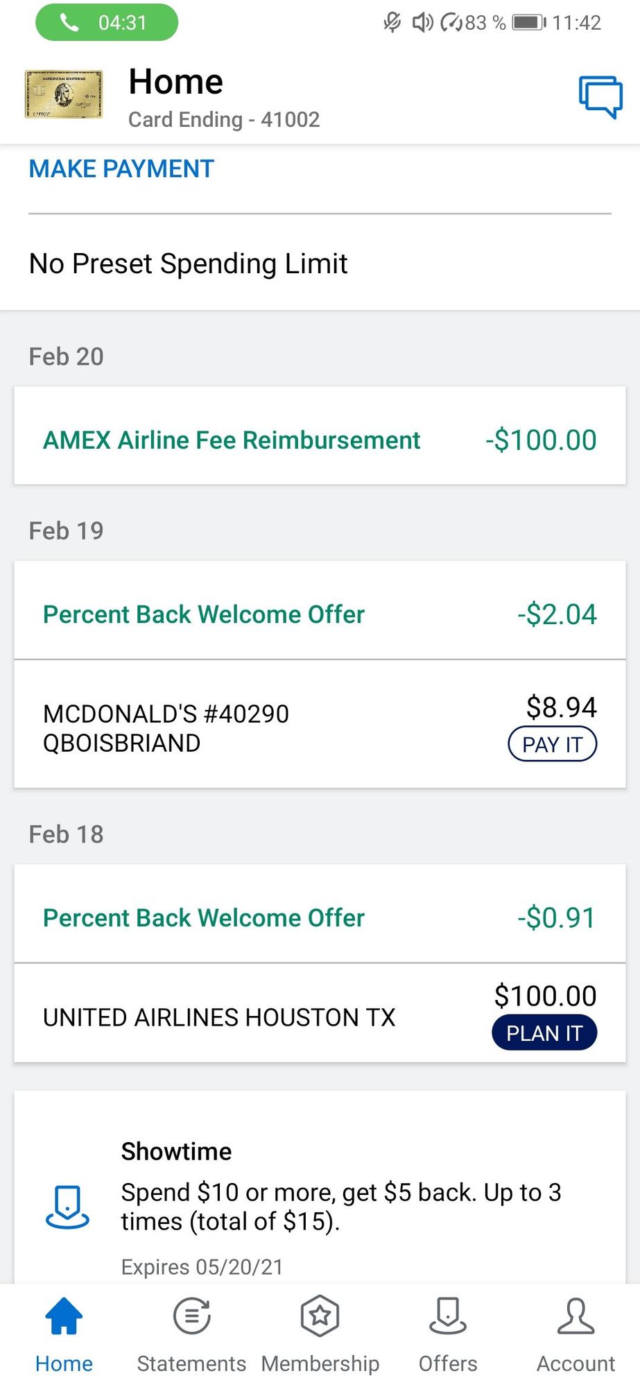The image size is (640, 1387).
Task: View the Showtime spend $10 offer details
Action: [x=320, y=1187]
